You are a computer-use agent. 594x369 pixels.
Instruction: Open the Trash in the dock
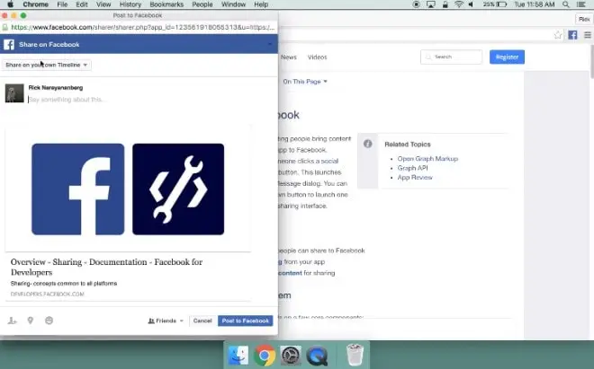[x=355, y=355]
